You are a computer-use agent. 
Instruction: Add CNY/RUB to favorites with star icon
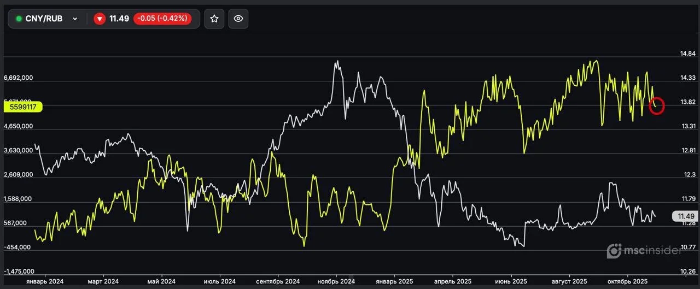tap(214, 19)
